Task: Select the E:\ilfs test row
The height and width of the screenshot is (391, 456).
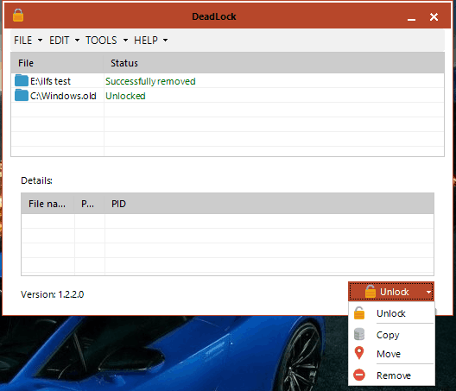Action: click(x=227, y=80)
